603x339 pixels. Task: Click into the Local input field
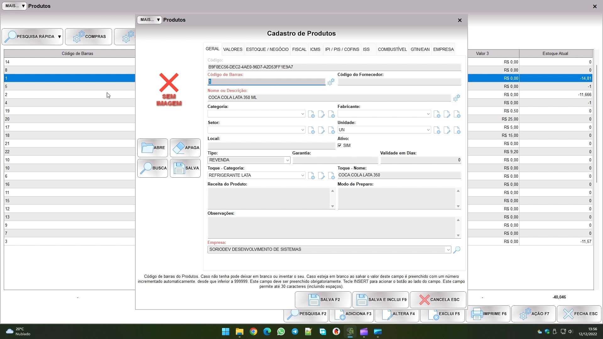coord(271,146)
